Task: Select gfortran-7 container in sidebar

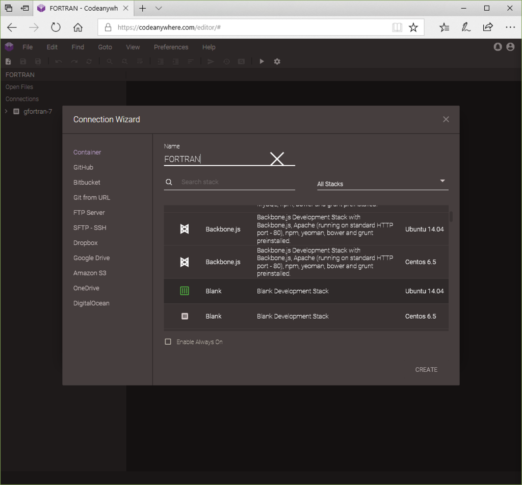Action: 38,111
